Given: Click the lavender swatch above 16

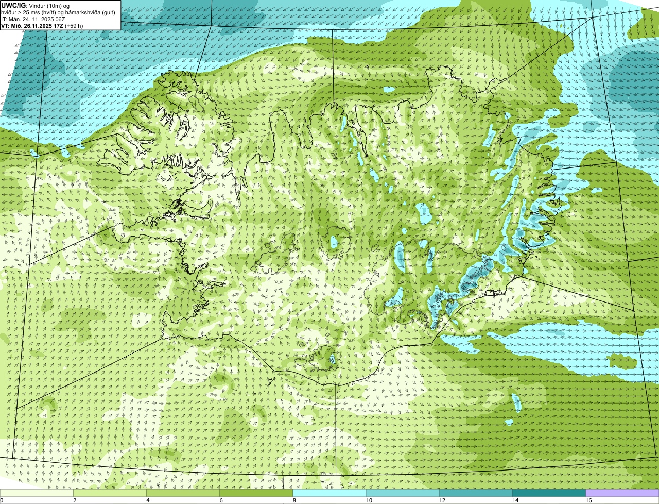Looking at the screenshot, I should (x=622, y=493).
